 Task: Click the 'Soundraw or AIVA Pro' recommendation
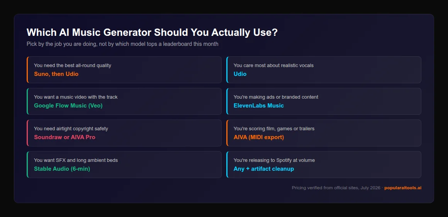[64, 138]
